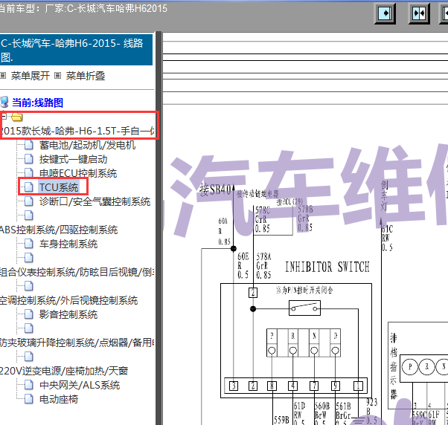Click page icon beside 蓄电池/起动机/发电机
448x425 pixels.
tap(28, 145)
